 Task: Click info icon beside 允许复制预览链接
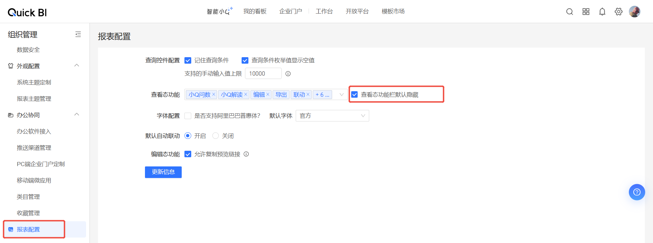(246, 154)
